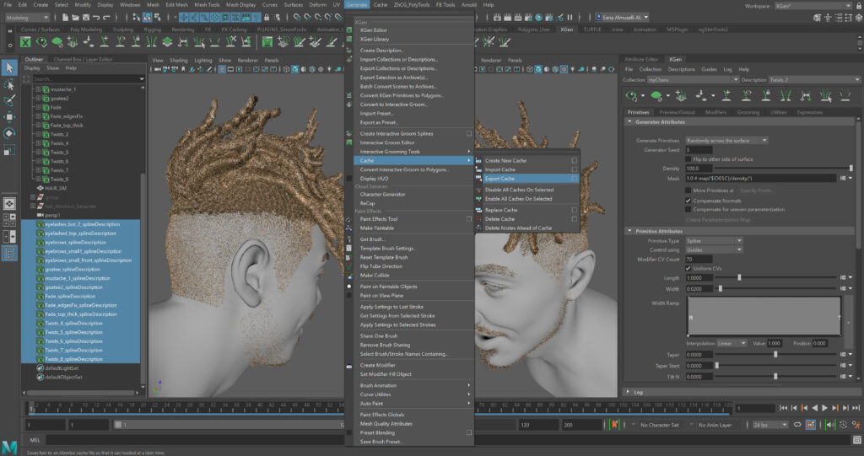
Task: Click XGen panel guide width arrows icon
Action: 805,96
